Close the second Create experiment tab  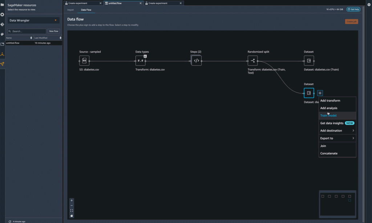[x=181, y=3]
